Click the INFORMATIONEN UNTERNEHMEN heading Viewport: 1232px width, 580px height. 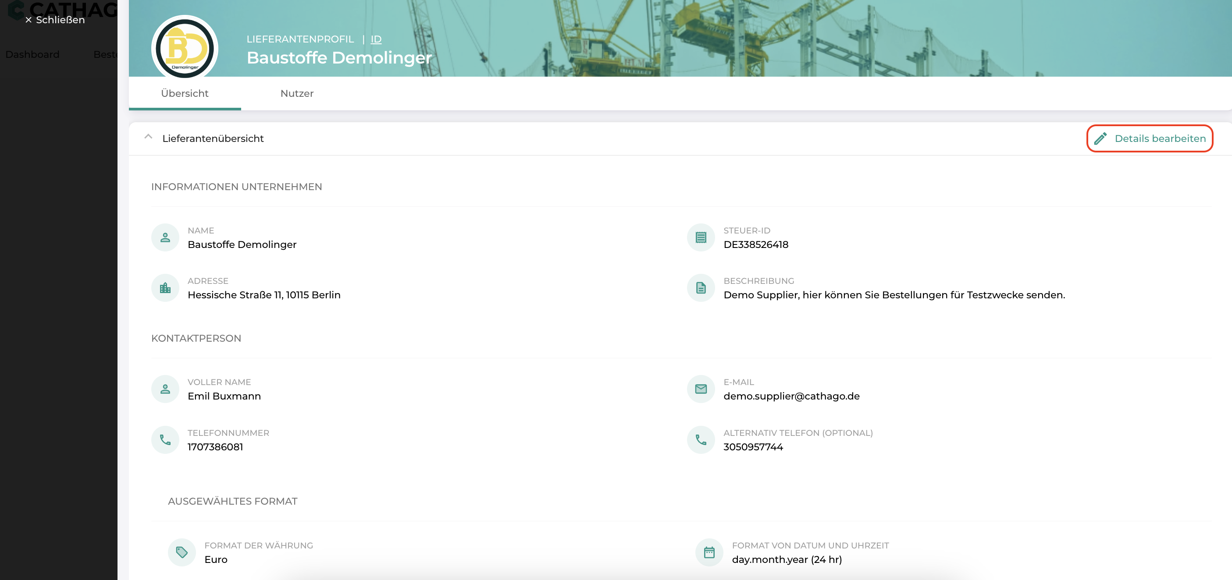coord(237,187)
